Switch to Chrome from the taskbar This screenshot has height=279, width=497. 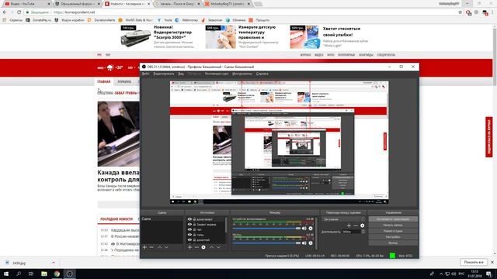[x=57, y=274]
